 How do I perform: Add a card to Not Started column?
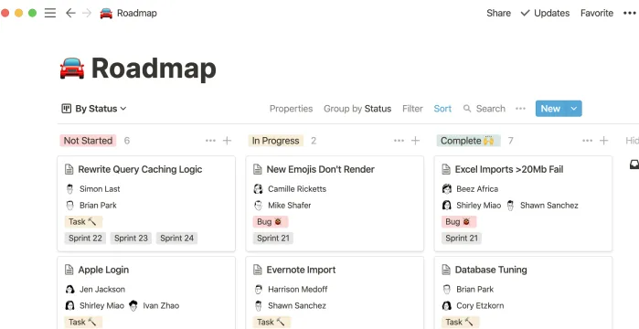[227, 141]
